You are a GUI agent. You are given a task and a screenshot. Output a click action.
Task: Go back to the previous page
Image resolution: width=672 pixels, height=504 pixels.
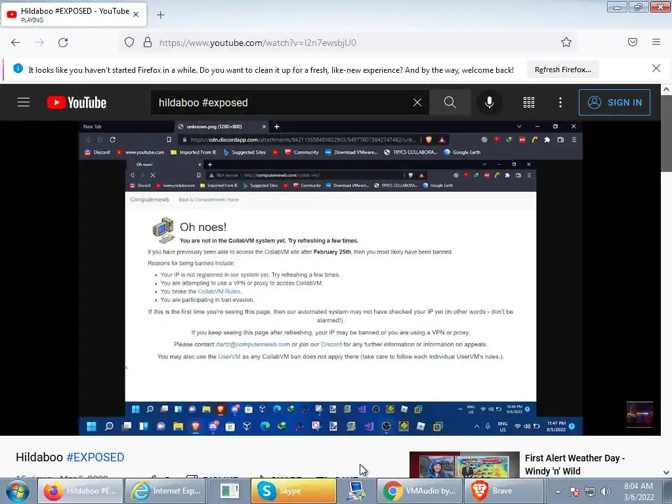point(16,43)
